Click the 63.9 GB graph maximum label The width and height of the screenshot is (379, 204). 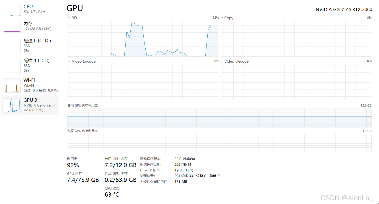coord(366,131)
